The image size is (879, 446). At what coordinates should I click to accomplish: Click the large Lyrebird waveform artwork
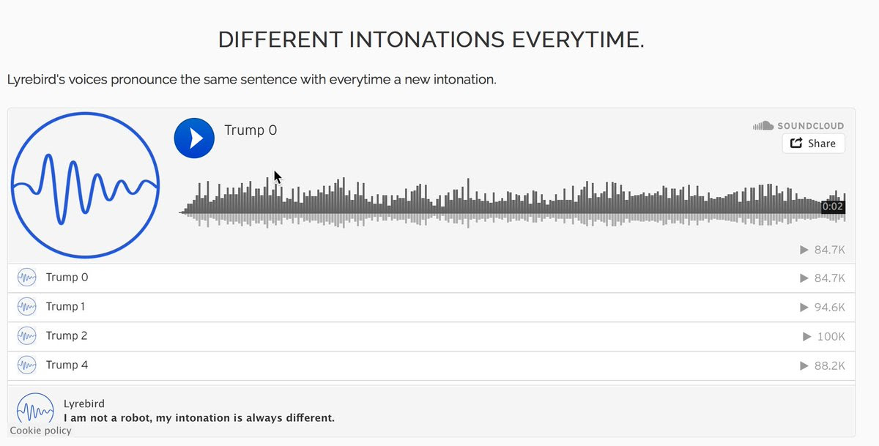tap(86, 185)
